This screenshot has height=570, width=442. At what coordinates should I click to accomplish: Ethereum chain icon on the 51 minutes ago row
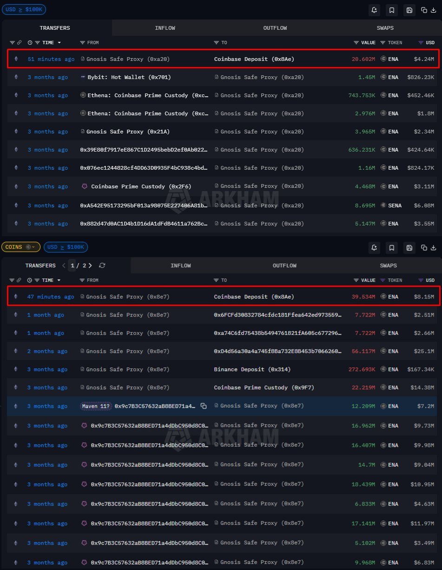pyautogui.click(x=17, y=59)
